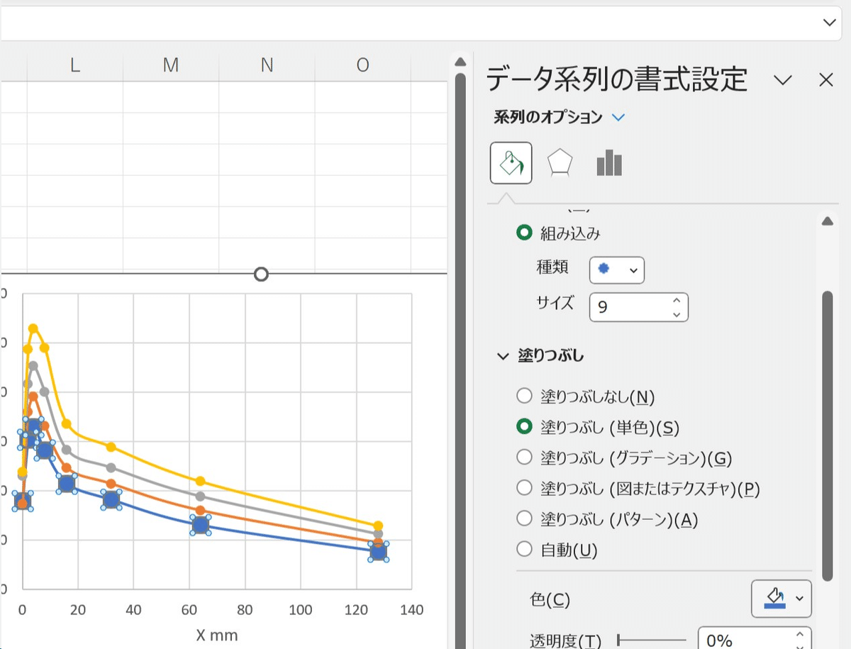Select the 組み込み marker radio button
Screen dimensions: 851x649
click(x=525, y=233)
